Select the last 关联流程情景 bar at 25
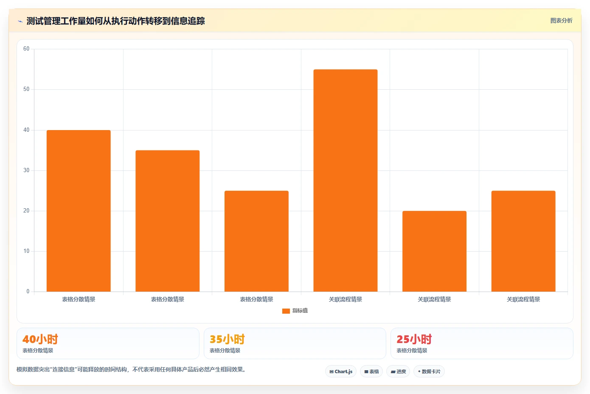 pyautogui.click(x=523, y=241)
